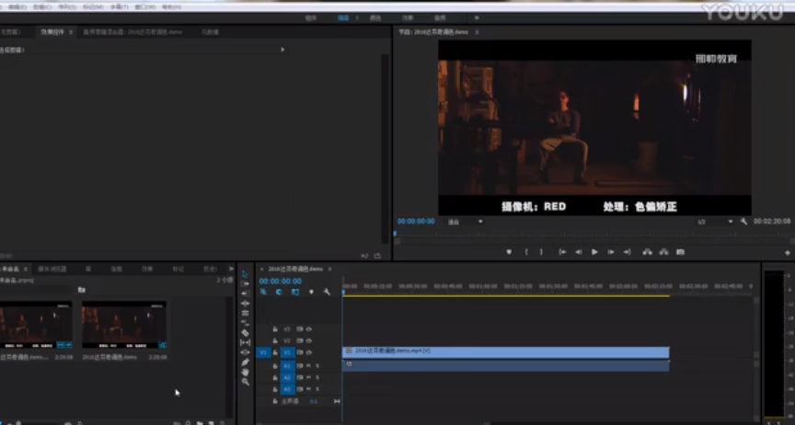Switch to 组件 workspace
Screen dimensions: 795x425
[311, 17]
